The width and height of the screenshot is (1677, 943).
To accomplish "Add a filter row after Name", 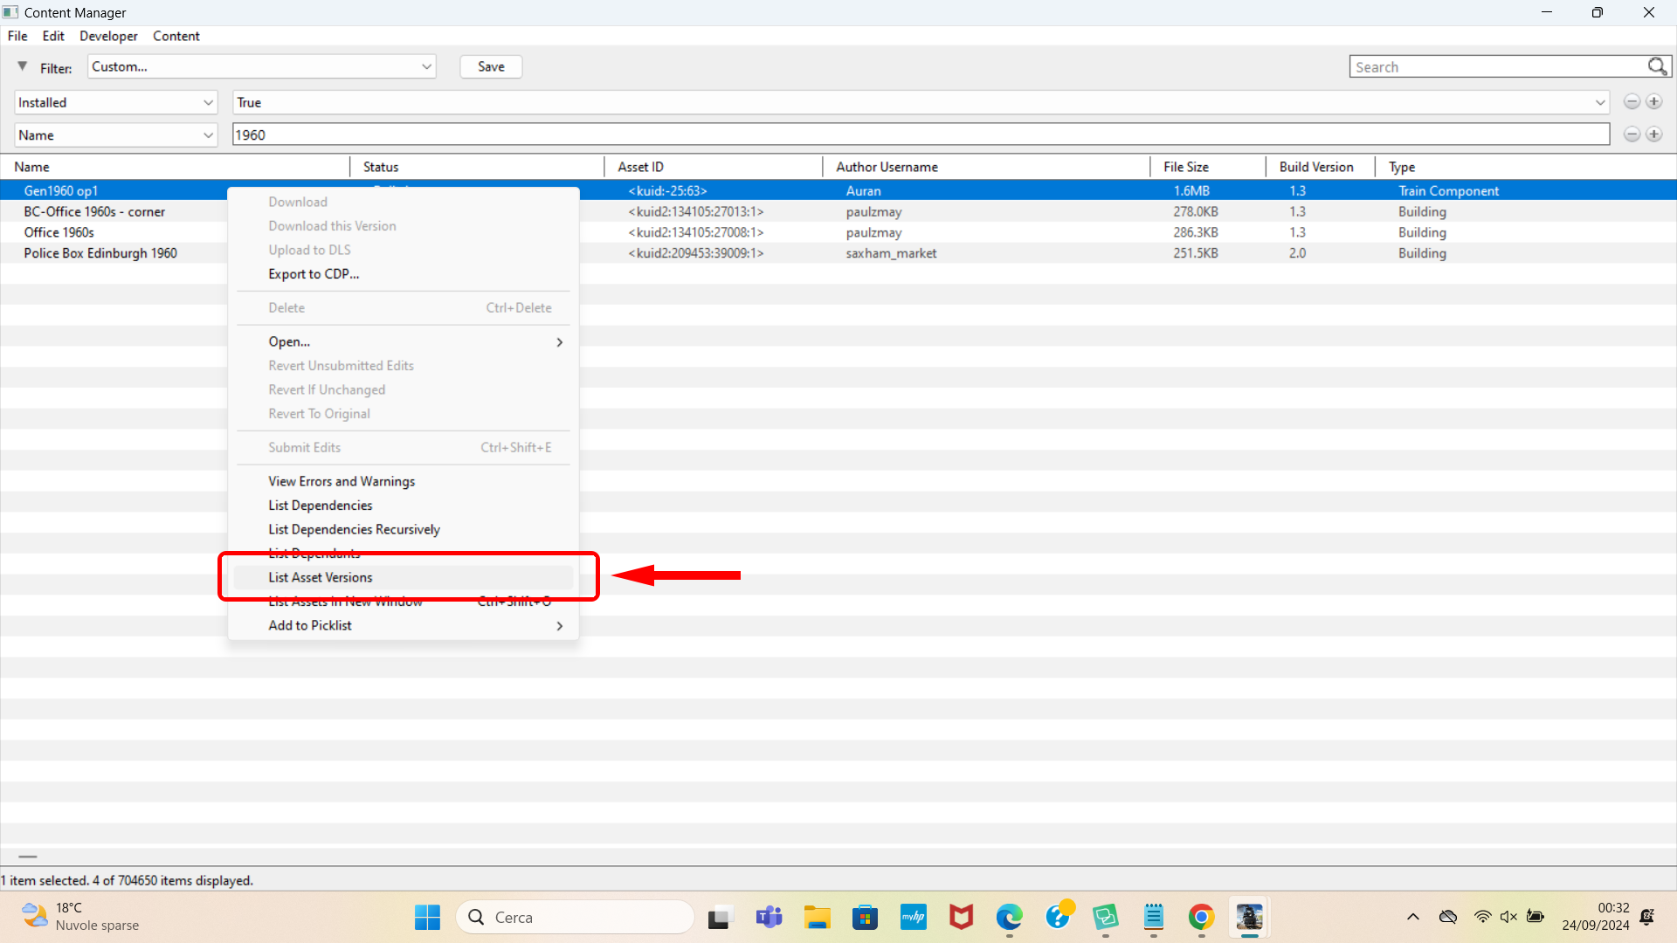I will 1654,134.
